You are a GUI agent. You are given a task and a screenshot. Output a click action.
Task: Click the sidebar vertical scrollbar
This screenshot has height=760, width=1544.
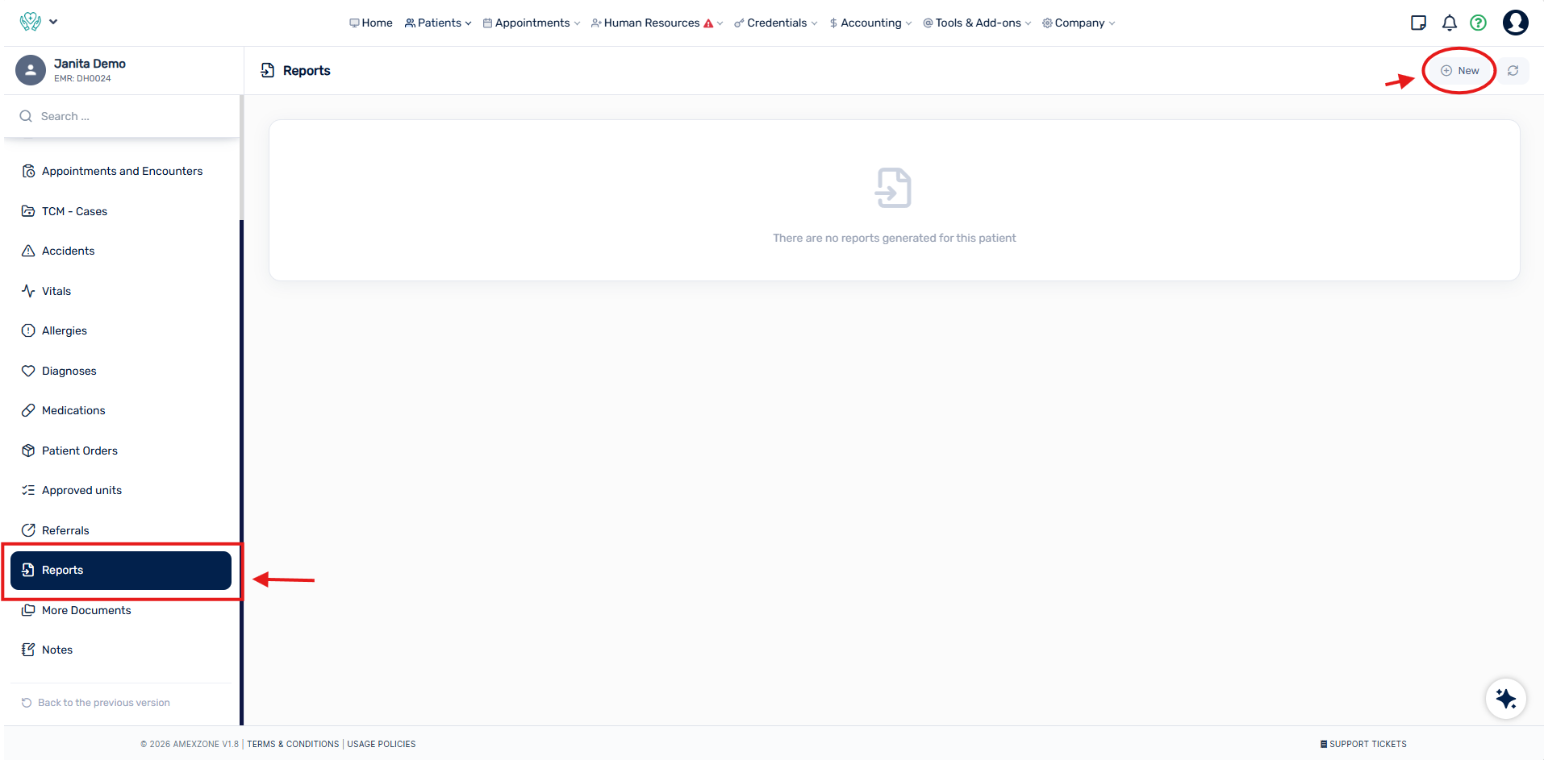click(241, 471)
